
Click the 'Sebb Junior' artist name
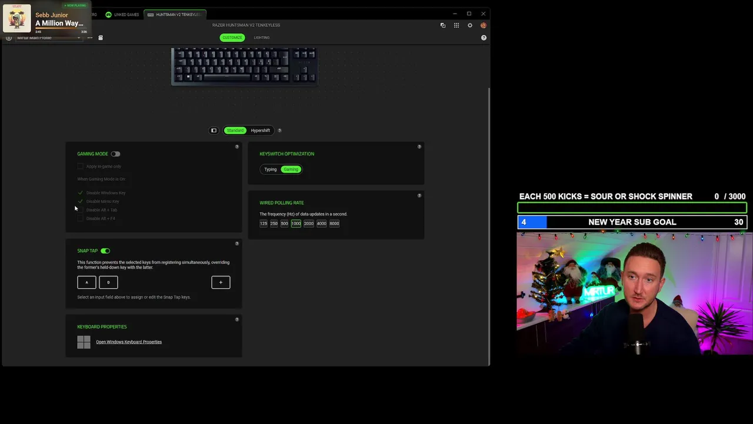pos(52,15)
